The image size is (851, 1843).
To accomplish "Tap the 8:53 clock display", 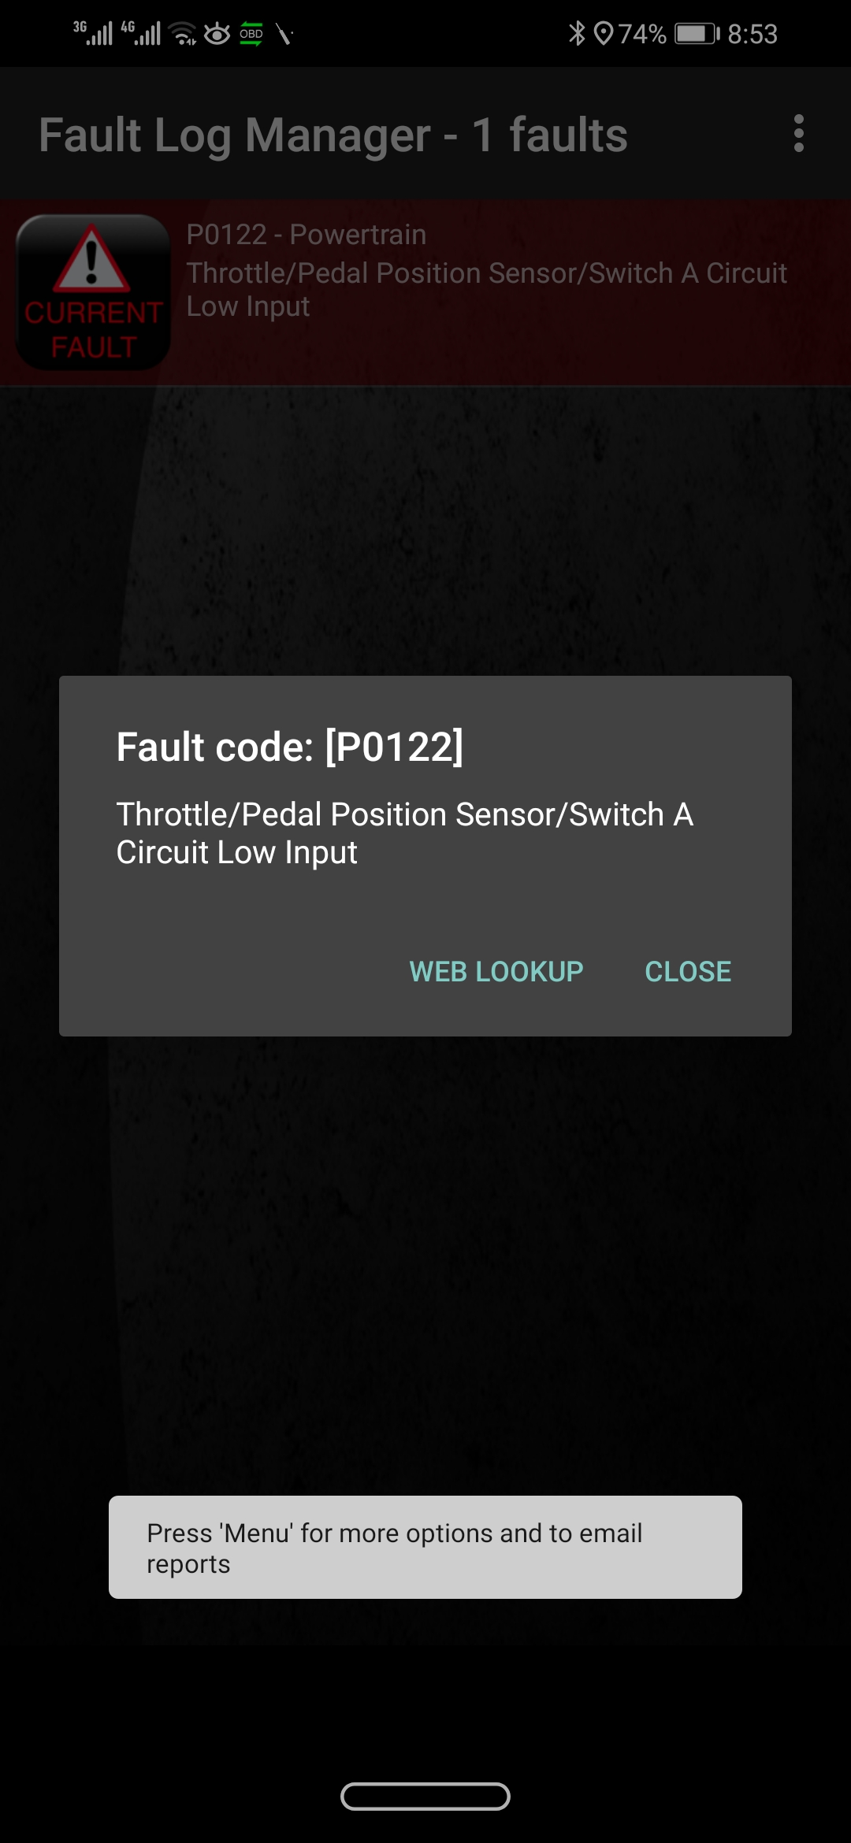I will (x=753, y=34).
